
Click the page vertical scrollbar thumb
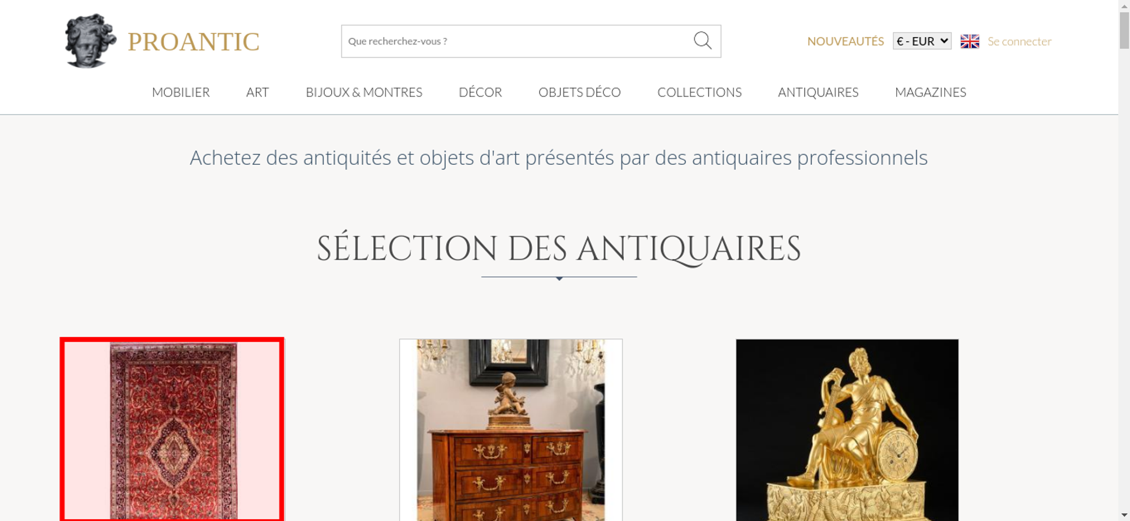click(x=1124, y=30)
